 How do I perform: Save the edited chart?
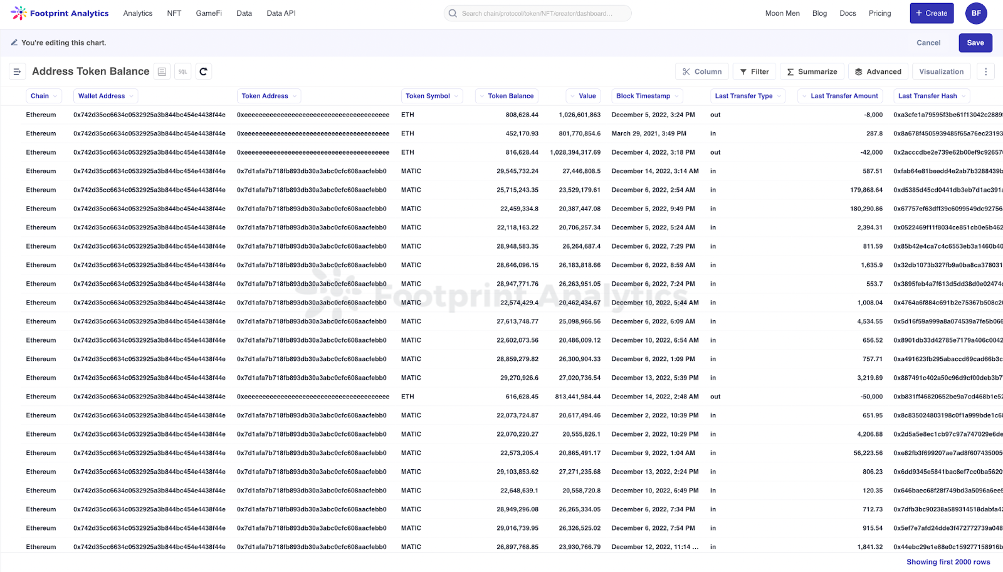coord(975,43)
